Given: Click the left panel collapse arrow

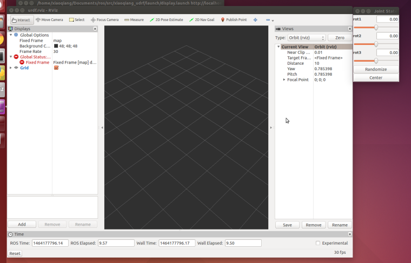Looking at the screenshot, I should (102, 127).
